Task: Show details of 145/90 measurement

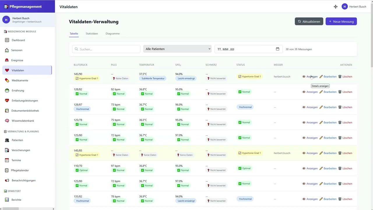Action: (310, 77)
